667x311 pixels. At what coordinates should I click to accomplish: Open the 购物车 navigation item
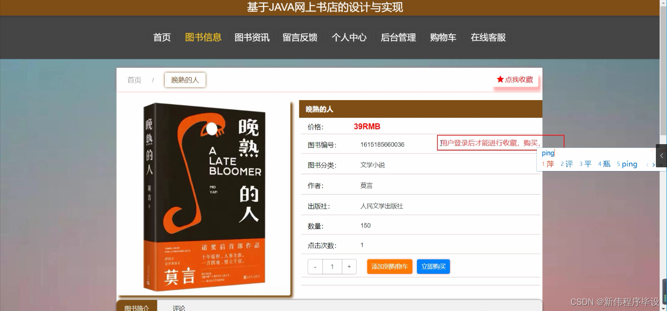[443, 38]
